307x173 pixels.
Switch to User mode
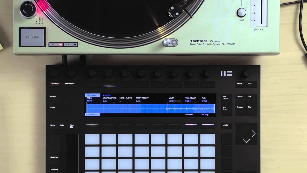point(249,84)
